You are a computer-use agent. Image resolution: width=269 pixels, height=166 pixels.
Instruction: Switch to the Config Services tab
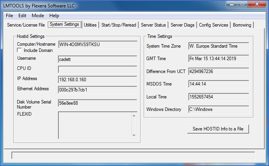[x=213, y=25]
